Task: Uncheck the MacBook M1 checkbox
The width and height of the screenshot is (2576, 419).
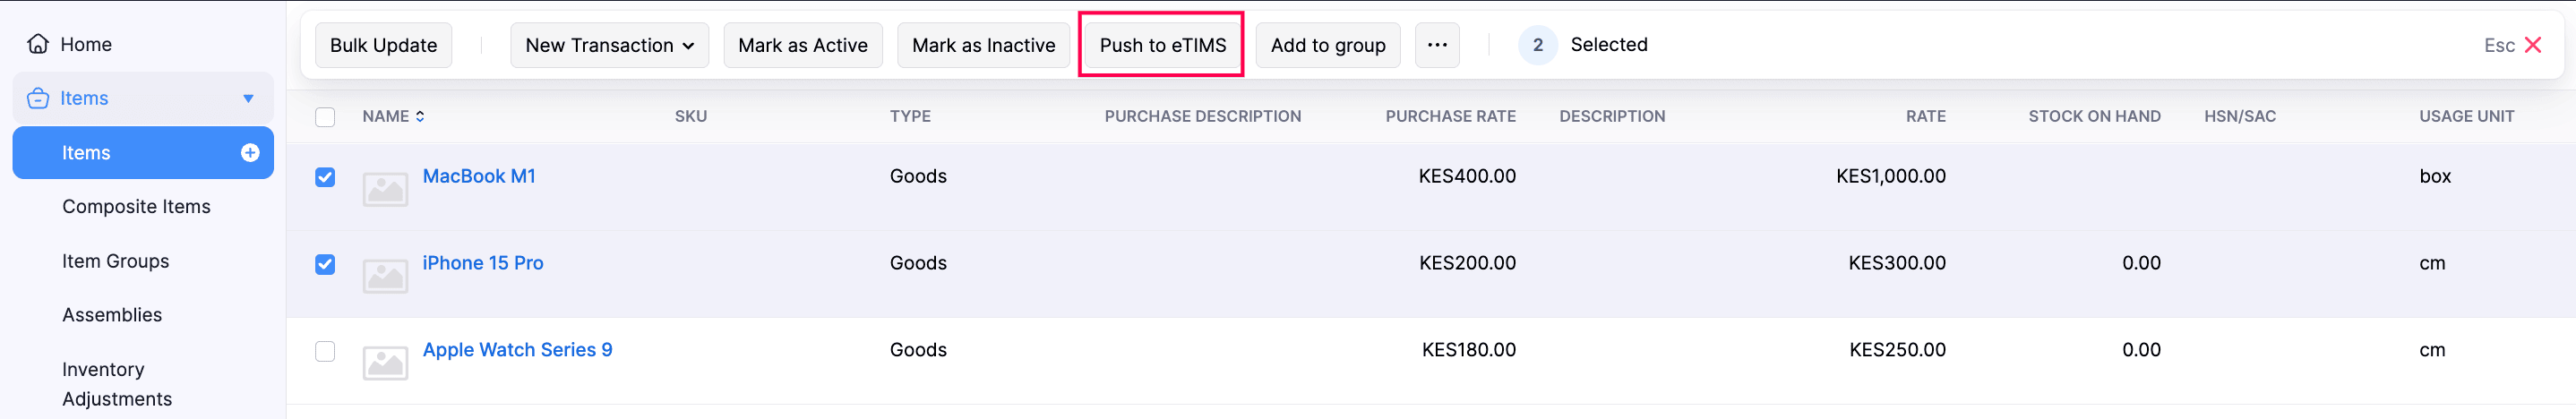Action: (325, 178)
